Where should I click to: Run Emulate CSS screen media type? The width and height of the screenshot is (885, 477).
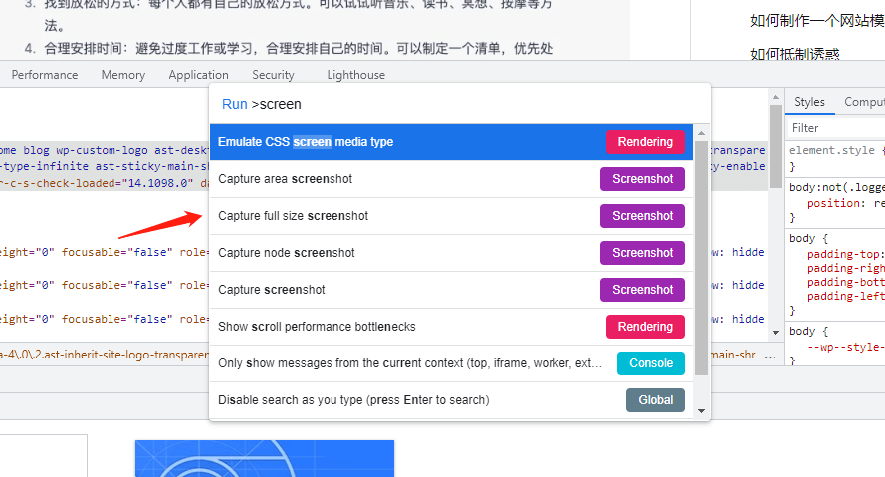tap(451, 142)
